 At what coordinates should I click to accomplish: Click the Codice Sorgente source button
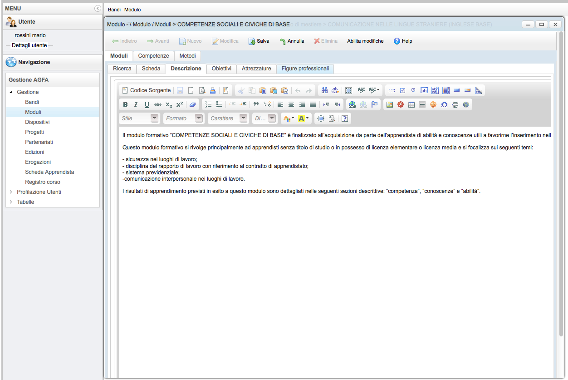pyautogui.click(x=147, y=90)
